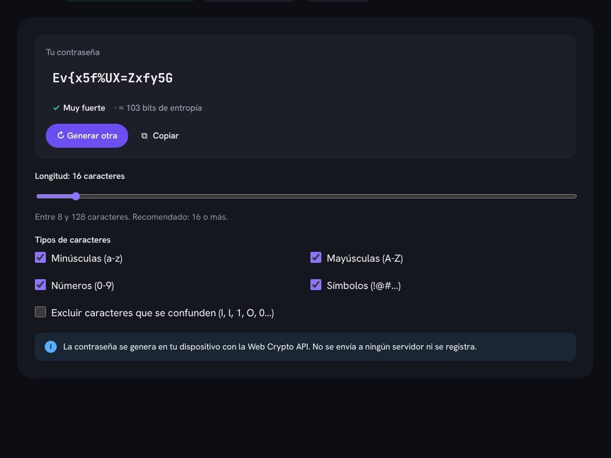Click the Web Crypto API notice text
Image resolution: width=611 pixels, height=458 pixels.
pyautogui.click(x=269, y=347)
